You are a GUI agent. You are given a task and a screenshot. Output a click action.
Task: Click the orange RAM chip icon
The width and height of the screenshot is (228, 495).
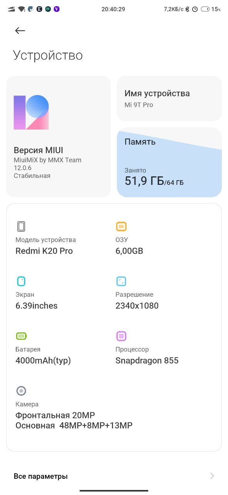[121, 227]
